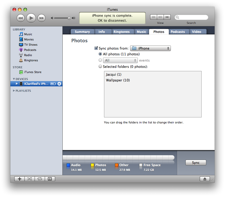Click the capacity usage bar
Screen dimensions: 225x197
pos(119,158)
